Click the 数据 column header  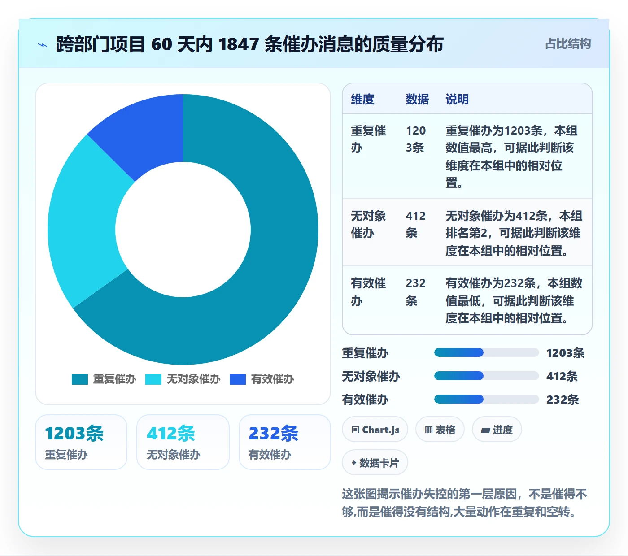pos(417,99)
